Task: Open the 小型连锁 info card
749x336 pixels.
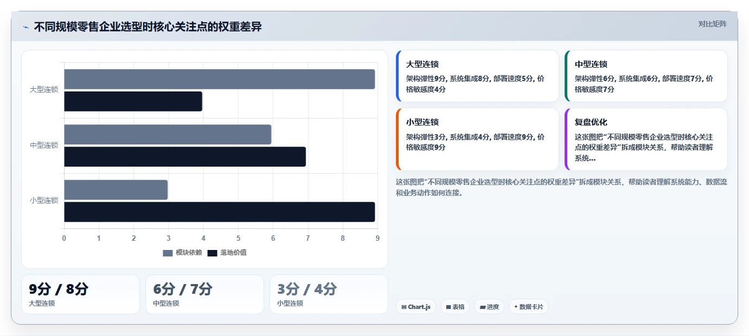Action: pyautogui.click(x=477, y=139)
